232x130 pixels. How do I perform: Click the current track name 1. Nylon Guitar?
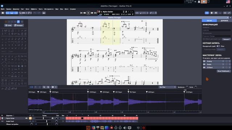[x=107, y=12]
